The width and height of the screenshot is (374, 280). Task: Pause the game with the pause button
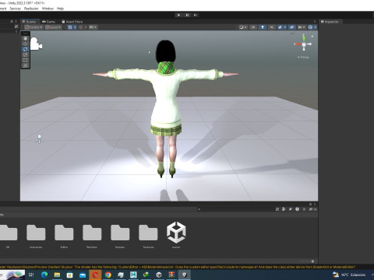(187, 15)
